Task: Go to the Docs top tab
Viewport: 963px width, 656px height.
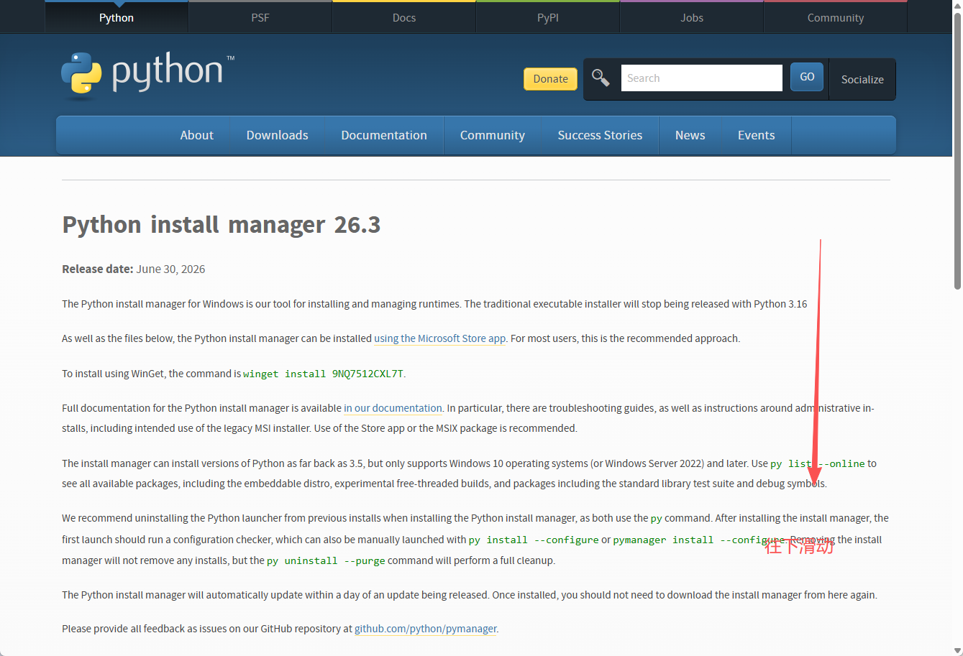Action: point(404,17)
